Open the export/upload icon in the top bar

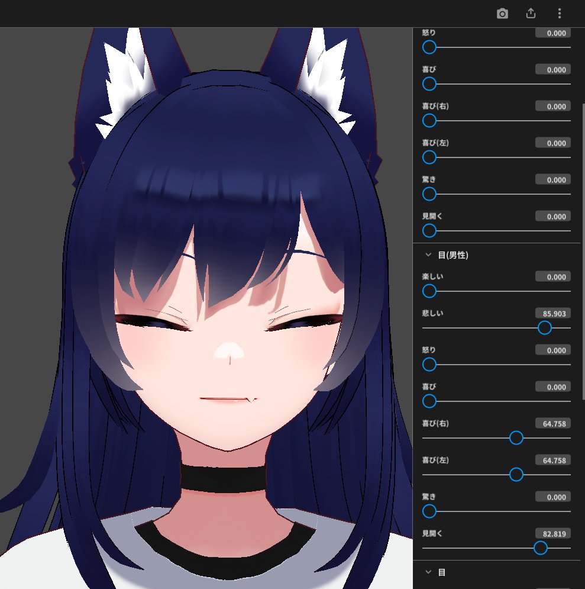[x=531, y=14]
